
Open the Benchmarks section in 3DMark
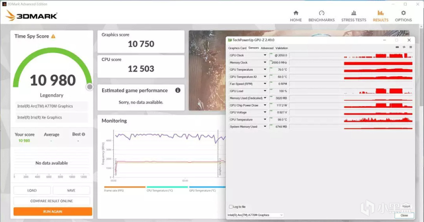[321, 16]
